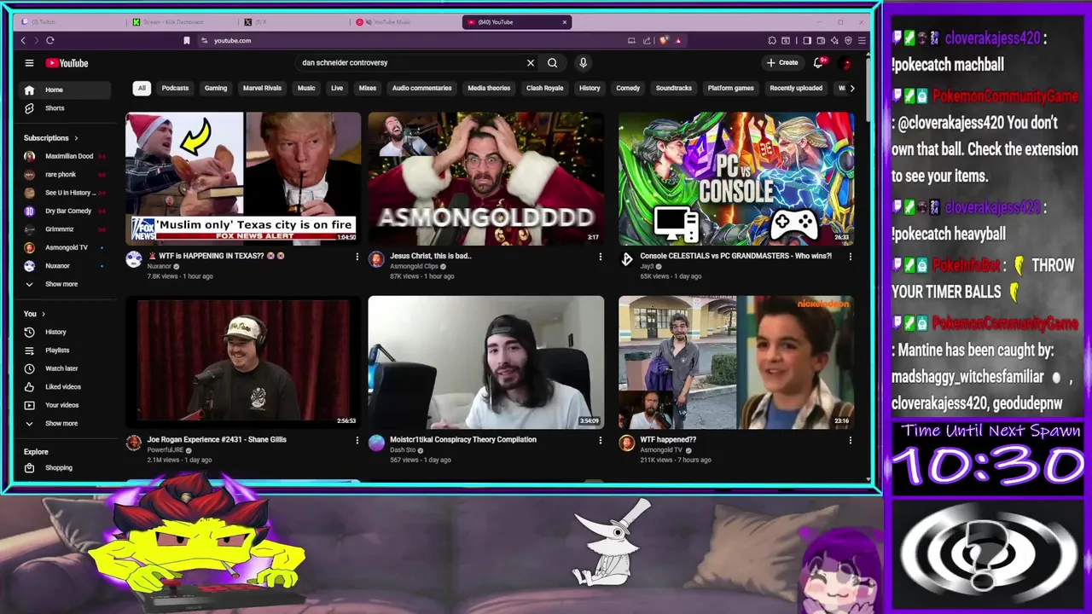Open options for Jesus Christ, this is bad video
1092x614 pixels.
click(600, 257)
